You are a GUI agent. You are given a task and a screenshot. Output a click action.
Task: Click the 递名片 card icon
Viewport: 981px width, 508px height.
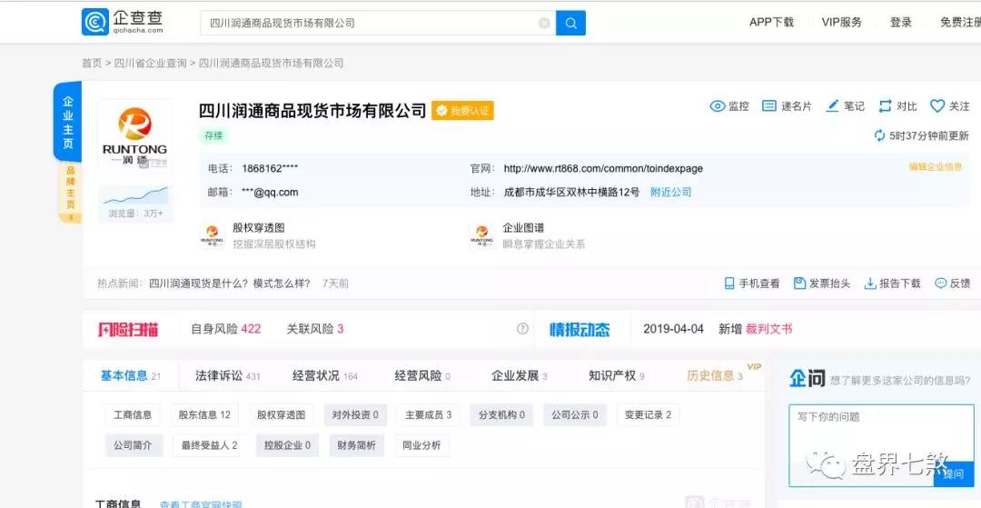[769, 106]
